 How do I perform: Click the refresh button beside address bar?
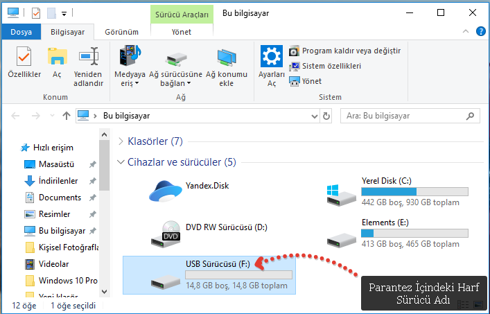click(x=326, y=115)
